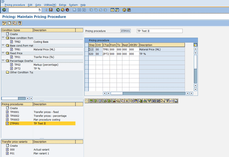
Task: Select transfer price variant P01
Action: tap(12, 153)
